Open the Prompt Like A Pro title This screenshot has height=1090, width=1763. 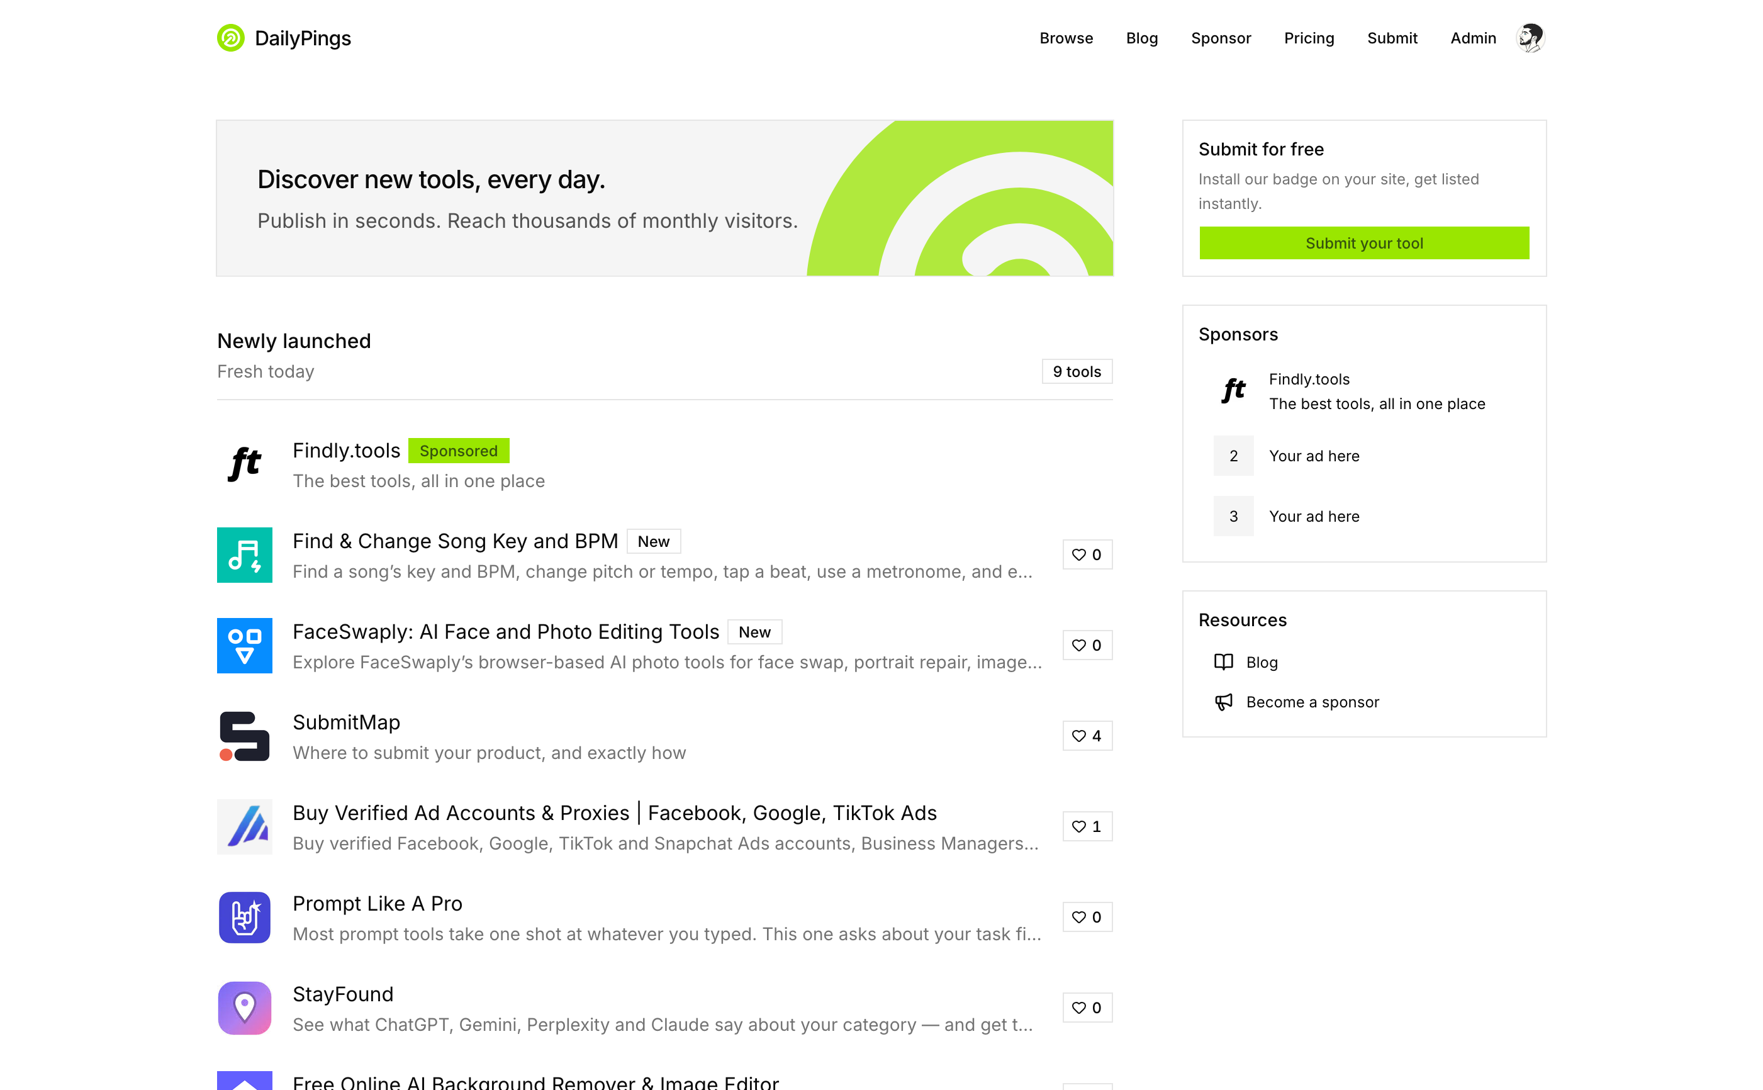coord(378,904)
